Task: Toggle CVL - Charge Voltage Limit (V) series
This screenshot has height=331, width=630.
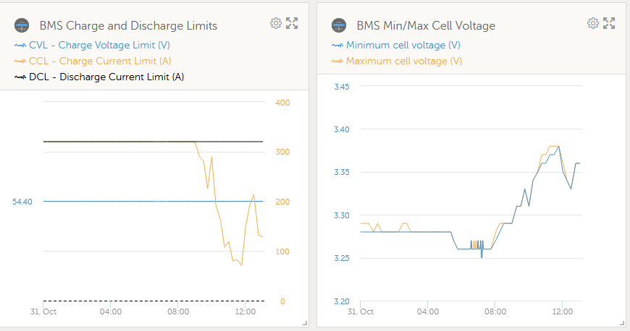Action: tap(99, 45)
